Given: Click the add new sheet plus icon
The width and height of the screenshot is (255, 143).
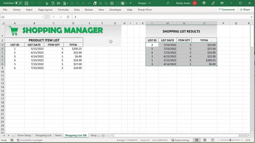Looking at the screenshot, I should click(x=103, y=135).
